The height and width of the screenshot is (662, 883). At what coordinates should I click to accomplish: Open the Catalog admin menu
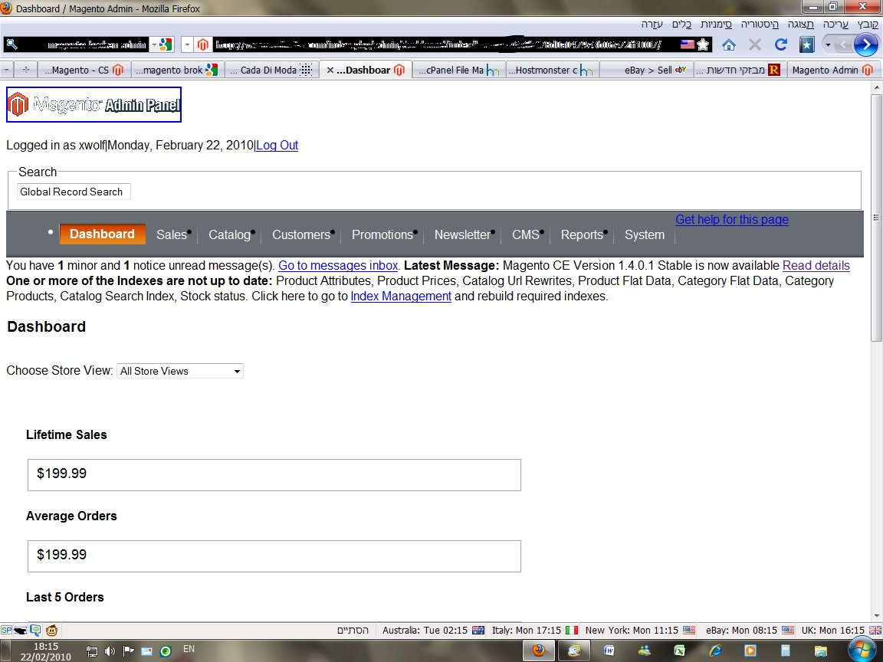coord(229,234)
